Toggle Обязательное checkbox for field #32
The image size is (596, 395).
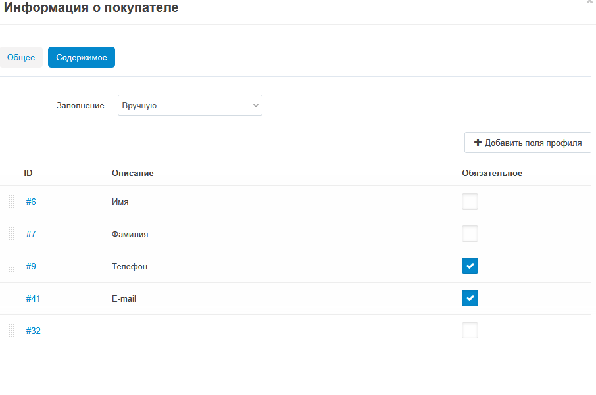470,331
